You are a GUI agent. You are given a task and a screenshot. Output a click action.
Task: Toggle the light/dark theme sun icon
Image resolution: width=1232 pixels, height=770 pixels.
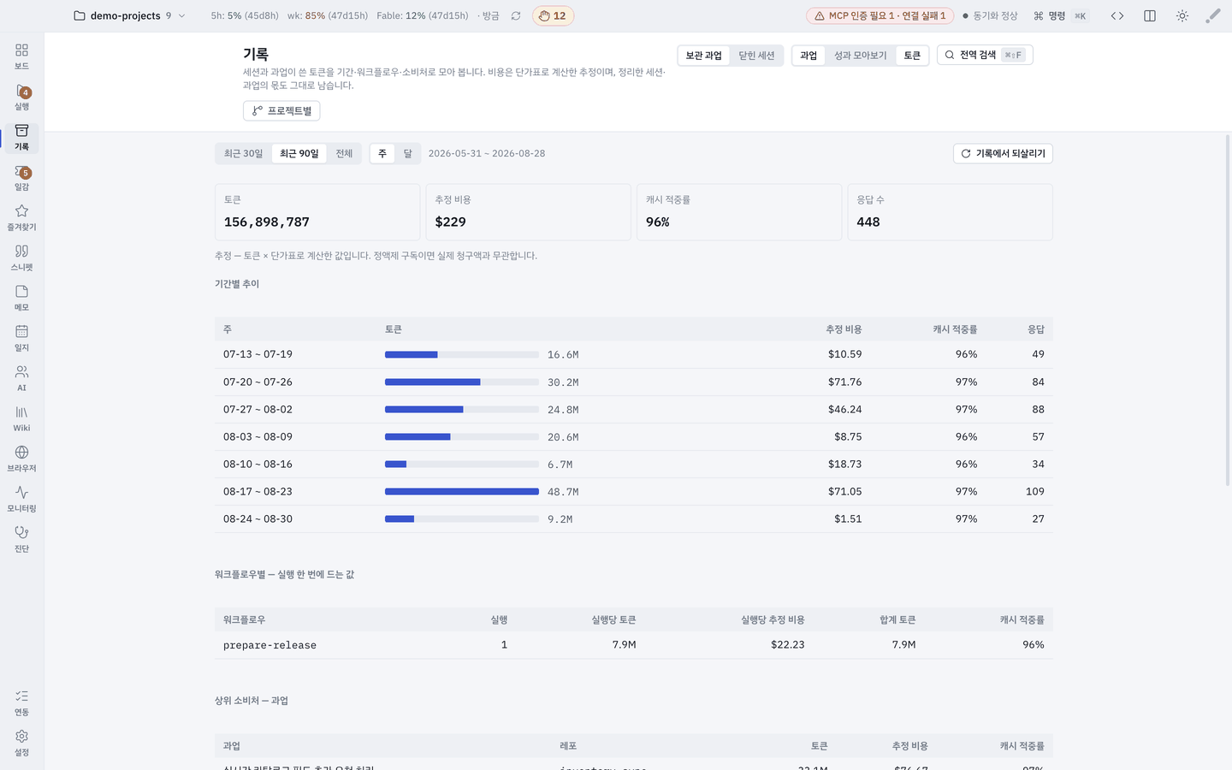click(x=1182, y=15)
